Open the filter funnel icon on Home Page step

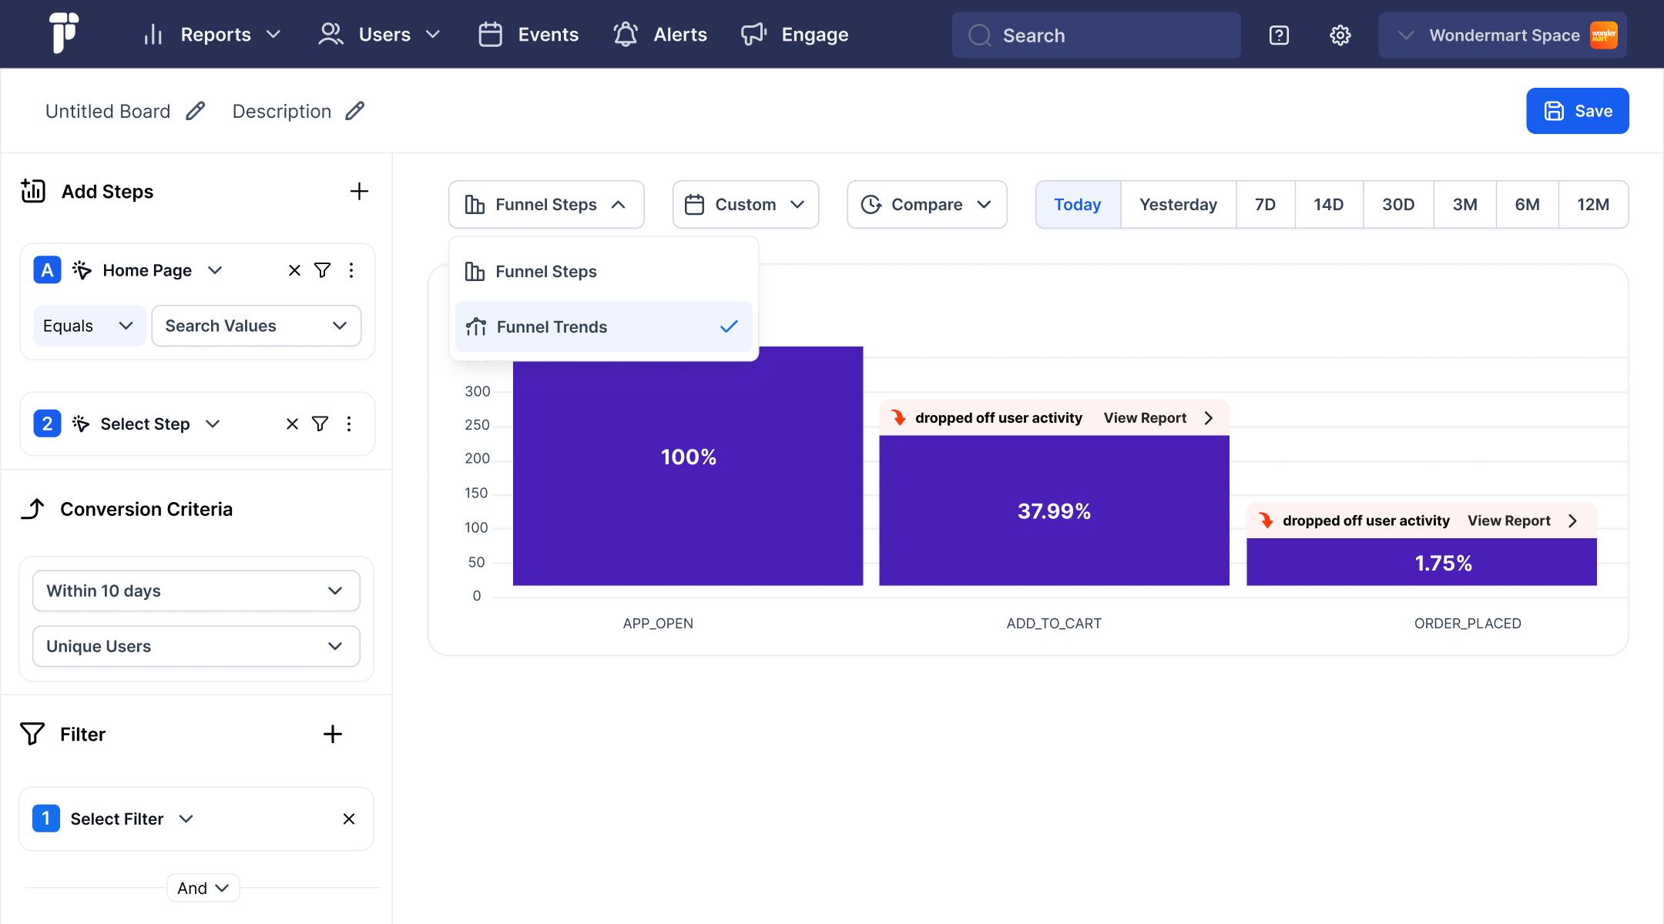[323, 270]
